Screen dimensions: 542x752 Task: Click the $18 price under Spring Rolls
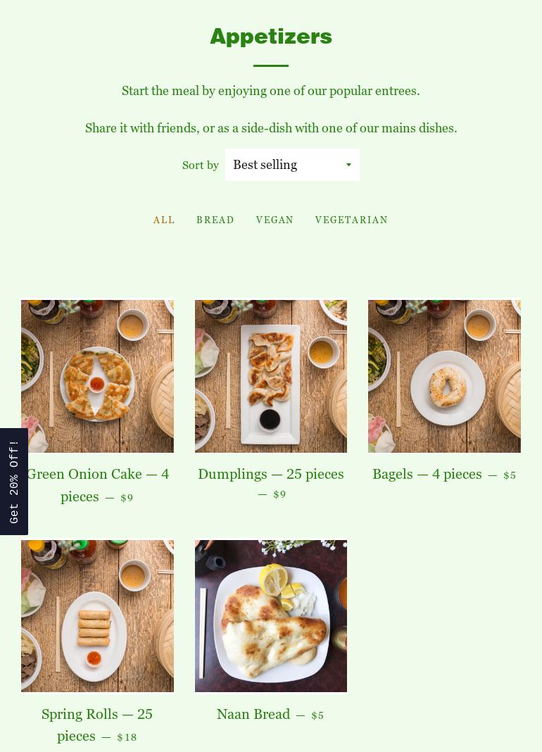coord(127,737)
